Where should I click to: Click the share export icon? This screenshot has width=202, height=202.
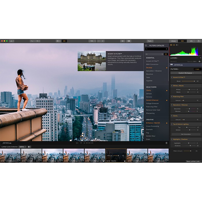(199, 41)
